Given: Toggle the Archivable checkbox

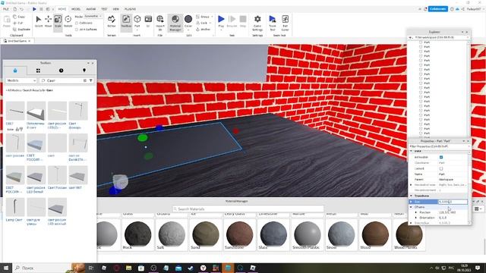Looking at the screenshot, I should 441,157.
